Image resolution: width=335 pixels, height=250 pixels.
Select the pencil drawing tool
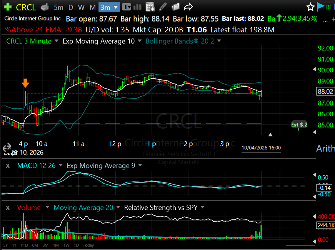pos(163,7)
